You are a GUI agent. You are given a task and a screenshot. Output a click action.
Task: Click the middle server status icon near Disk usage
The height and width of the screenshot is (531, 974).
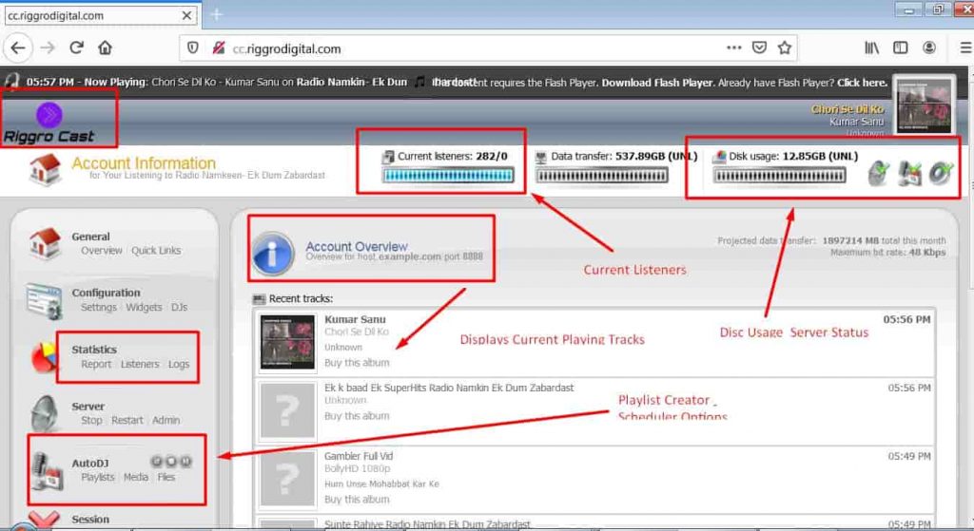pos(910,173)
